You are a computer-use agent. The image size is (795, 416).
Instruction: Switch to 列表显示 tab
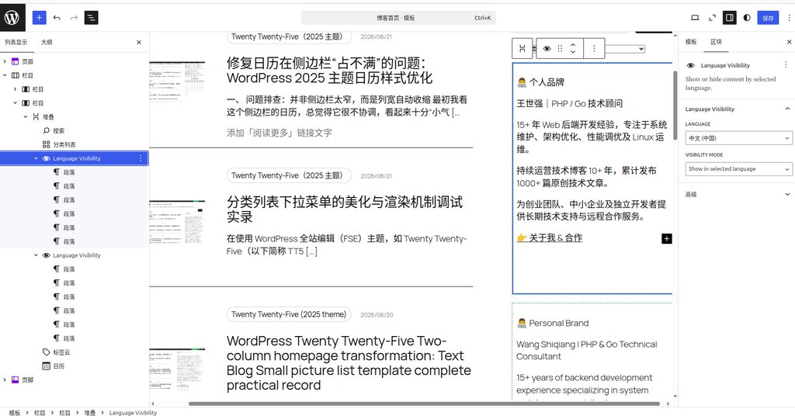[16, 42]
